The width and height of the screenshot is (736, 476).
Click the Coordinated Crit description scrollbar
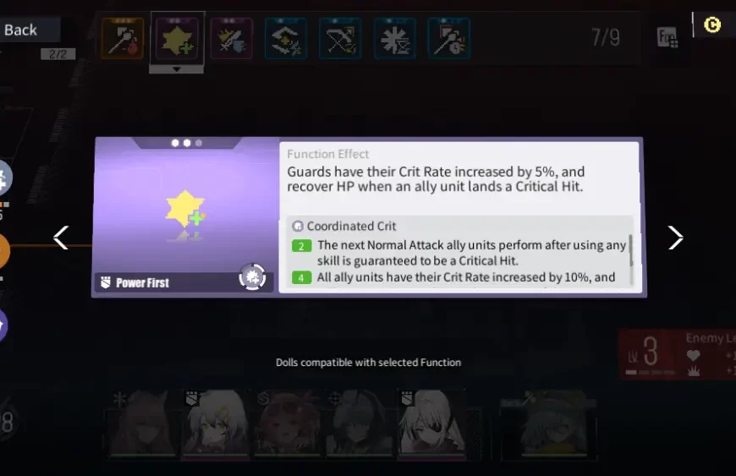[631, 251]
